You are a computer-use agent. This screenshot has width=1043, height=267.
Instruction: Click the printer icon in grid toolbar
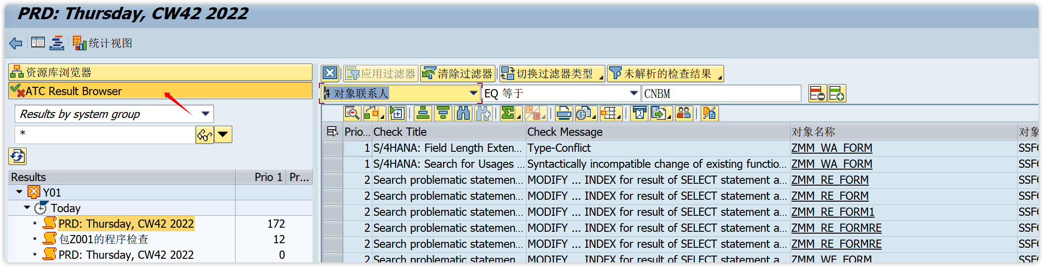pyautogui.click(x=563, y=113)
